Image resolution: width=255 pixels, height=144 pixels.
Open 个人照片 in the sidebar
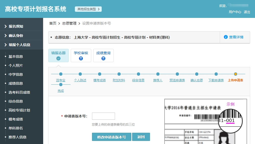click(x=16, y=65)
